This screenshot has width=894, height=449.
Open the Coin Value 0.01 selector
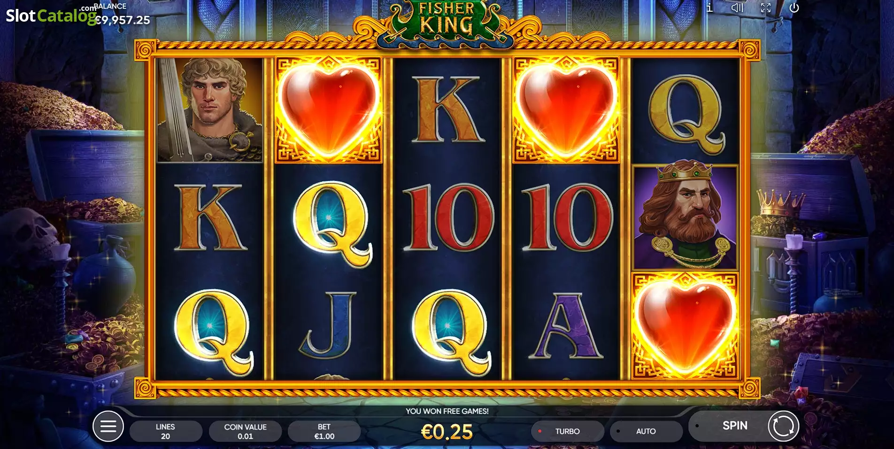[x=245, y=431]
